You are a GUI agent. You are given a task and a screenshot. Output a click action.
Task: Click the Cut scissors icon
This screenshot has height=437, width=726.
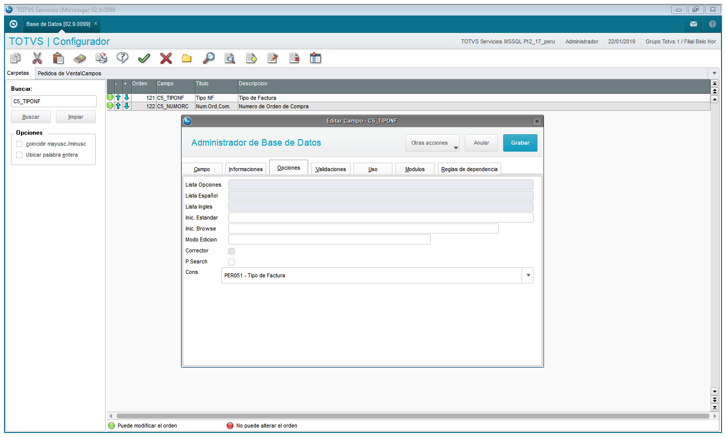pyautogui.click(x=37, y=58)
